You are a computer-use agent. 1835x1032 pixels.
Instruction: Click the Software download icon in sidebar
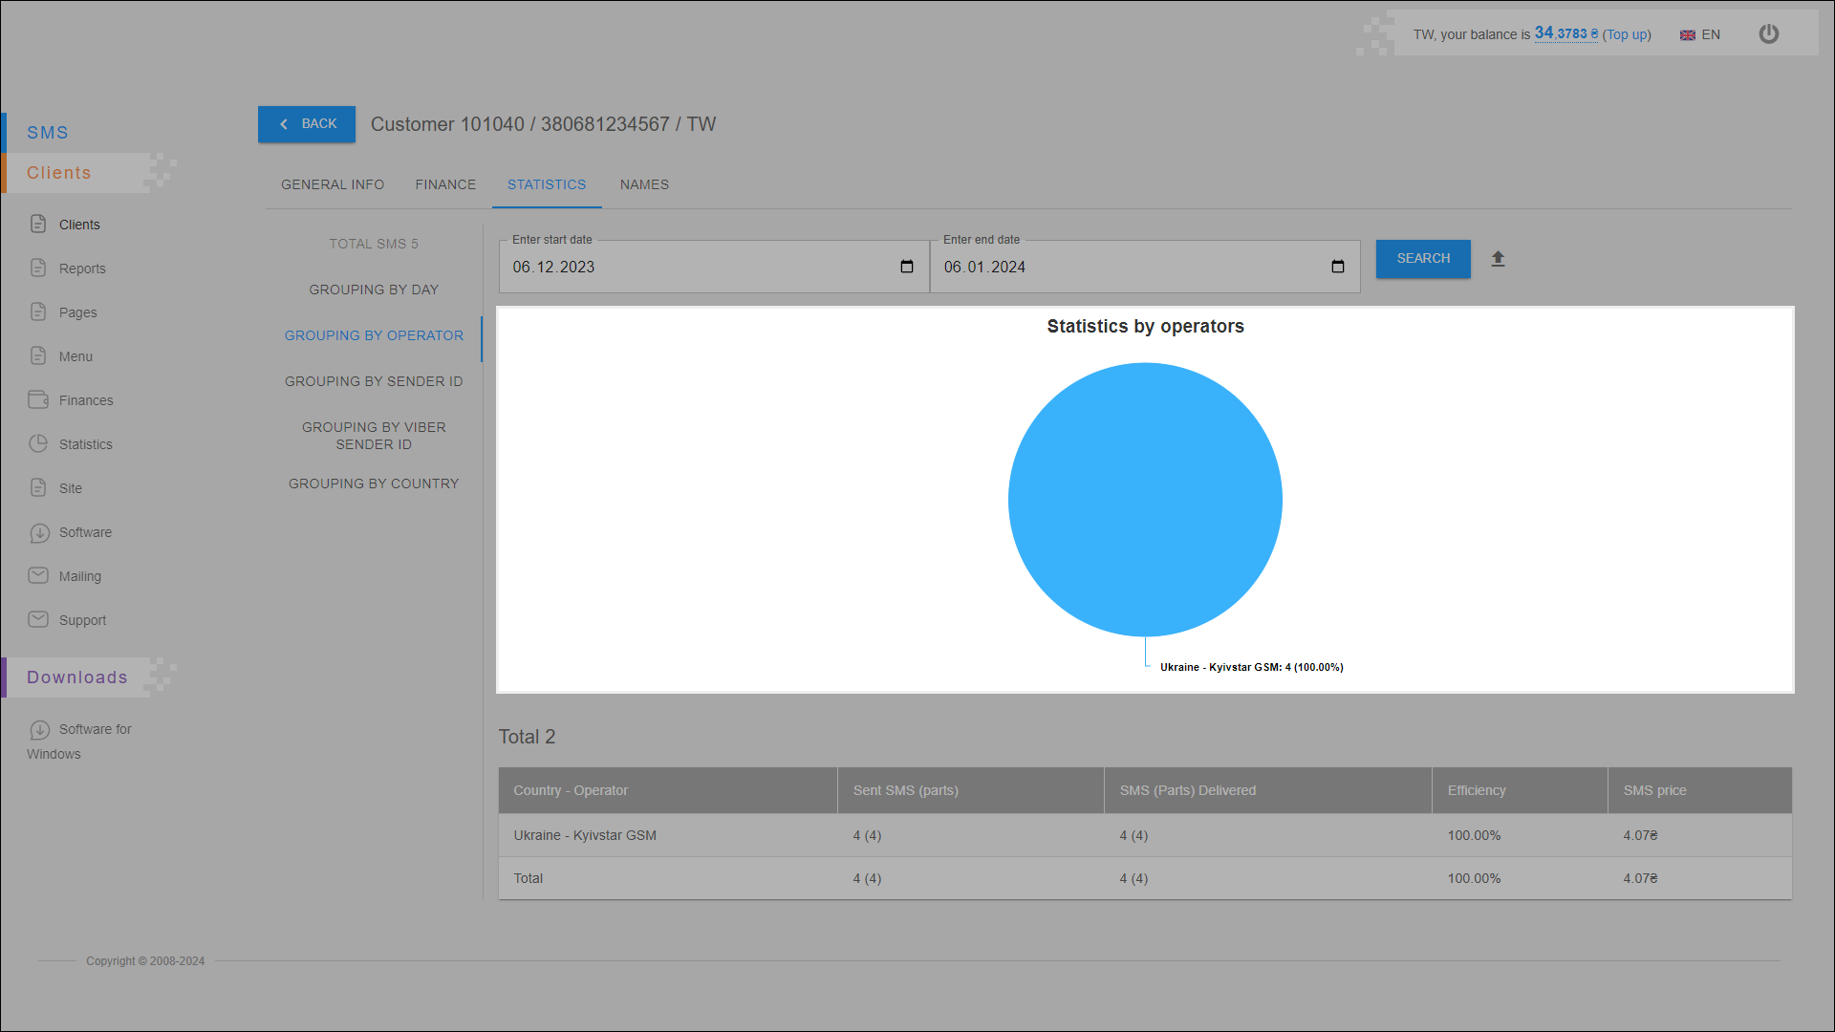(39, 533)
